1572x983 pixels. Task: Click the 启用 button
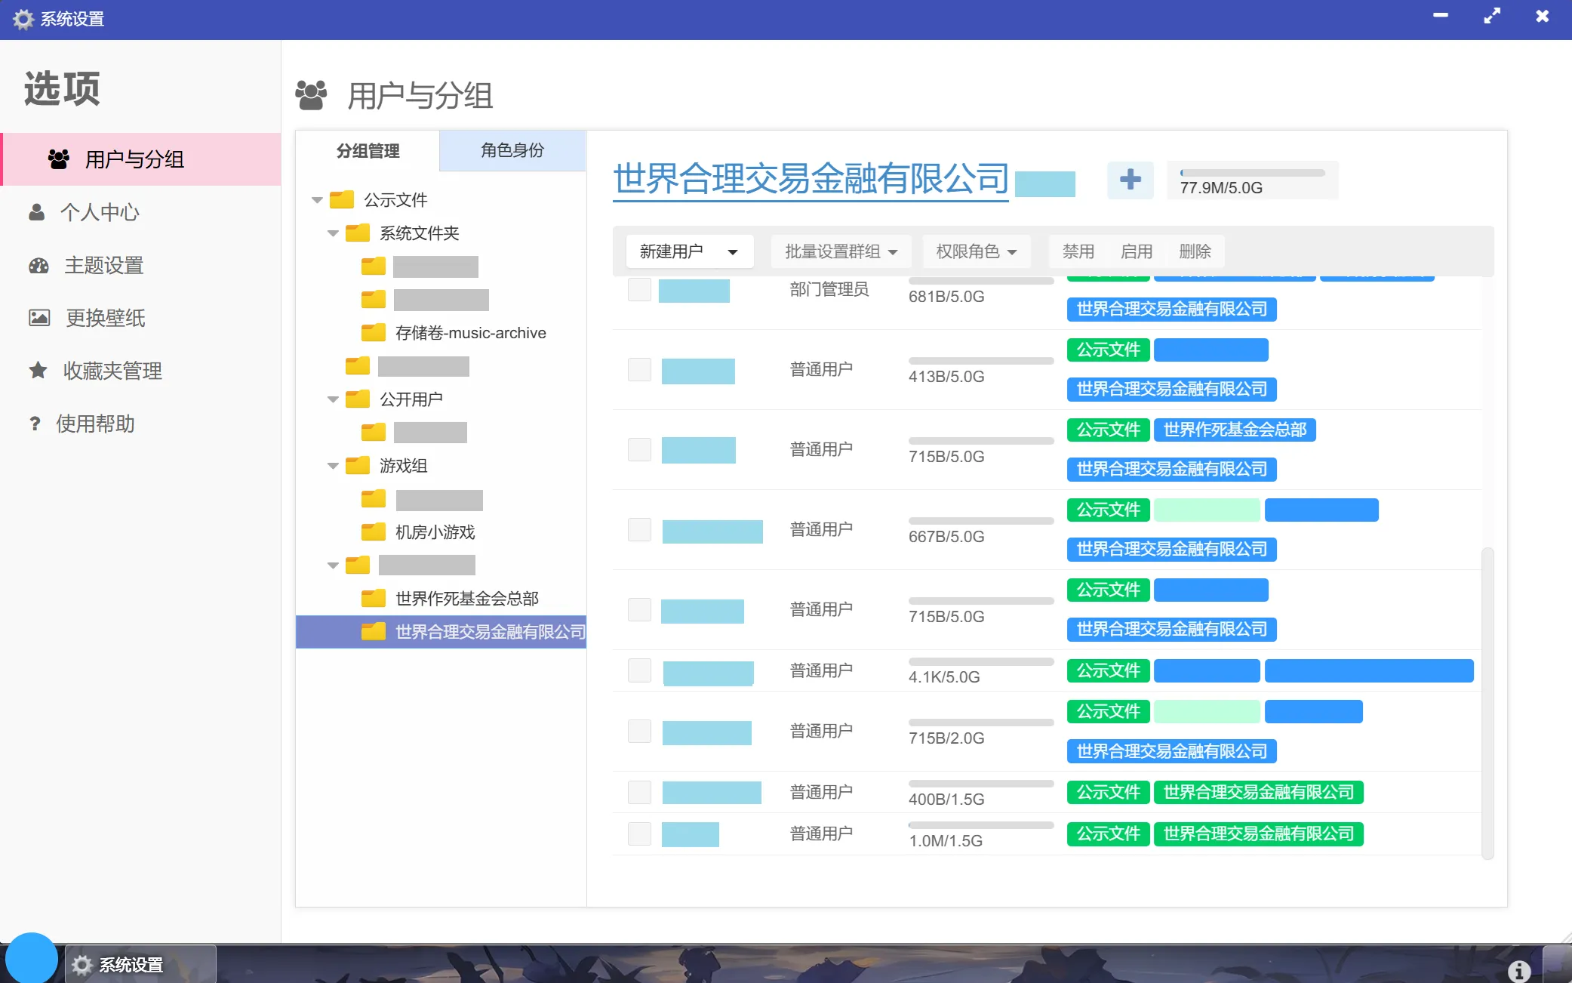[1136, 251]
